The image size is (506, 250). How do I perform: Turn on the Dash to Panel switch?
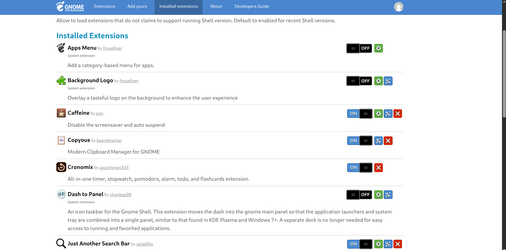point(359,195)
